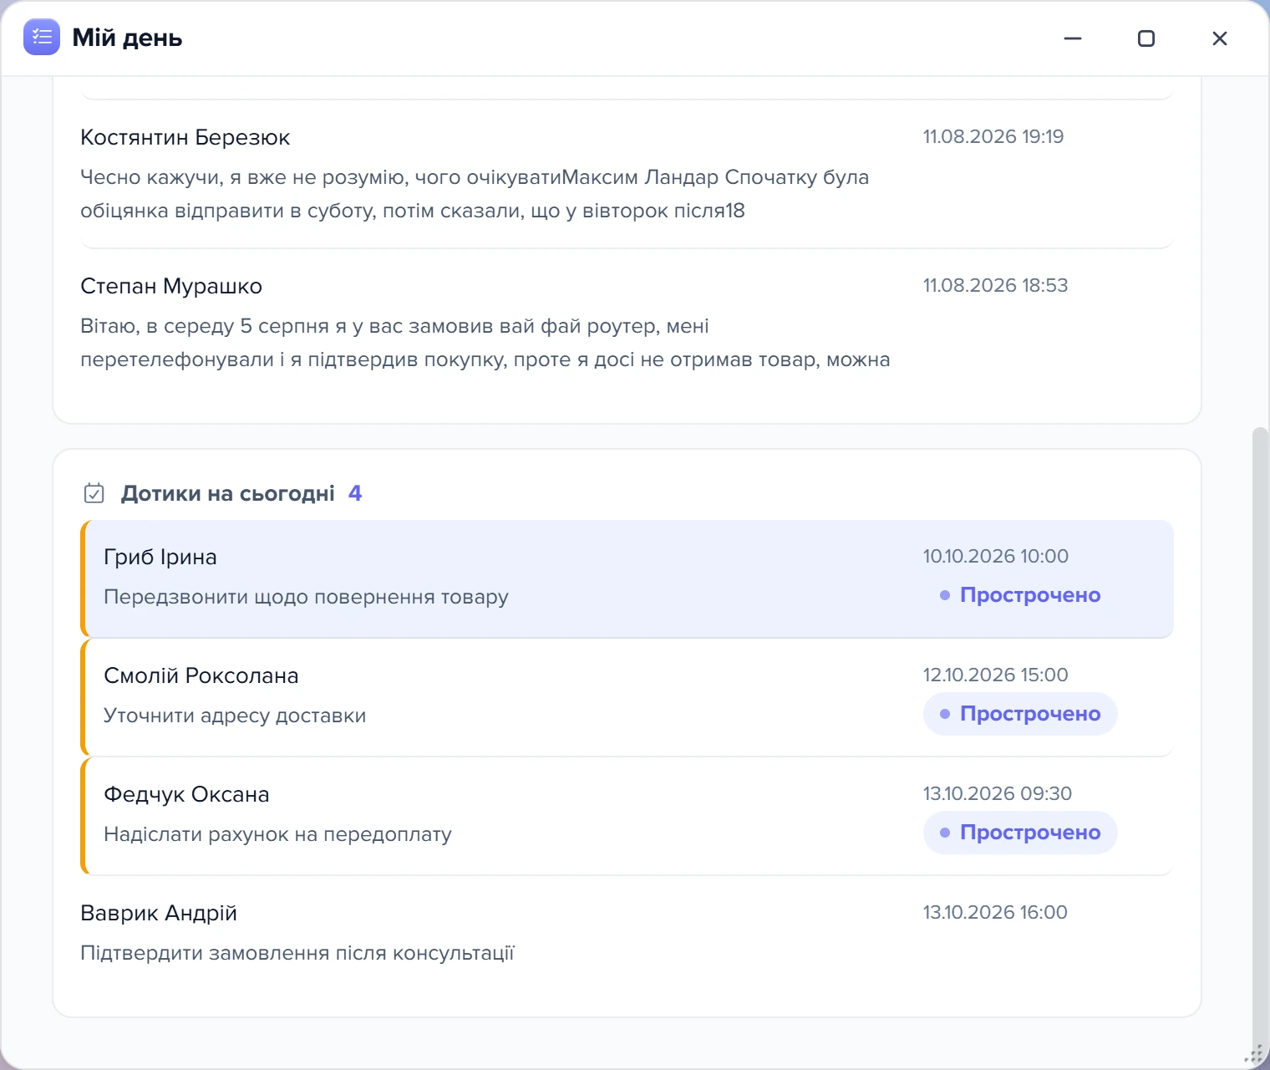Click text Підтвердити замовлення після консультації
1270x1070 pixels.
coord(297,953)
